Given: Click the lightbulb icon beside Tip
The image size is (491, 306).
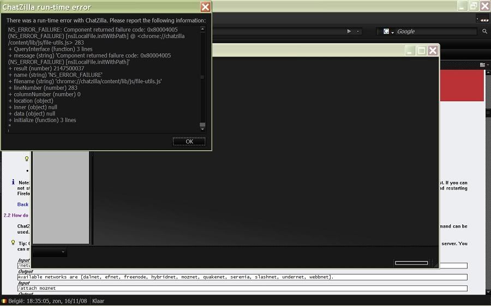Looking at the screenshot, I should pos(13,242).
